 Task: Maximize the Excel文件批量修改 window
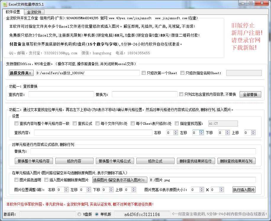(x=251, y=3)
